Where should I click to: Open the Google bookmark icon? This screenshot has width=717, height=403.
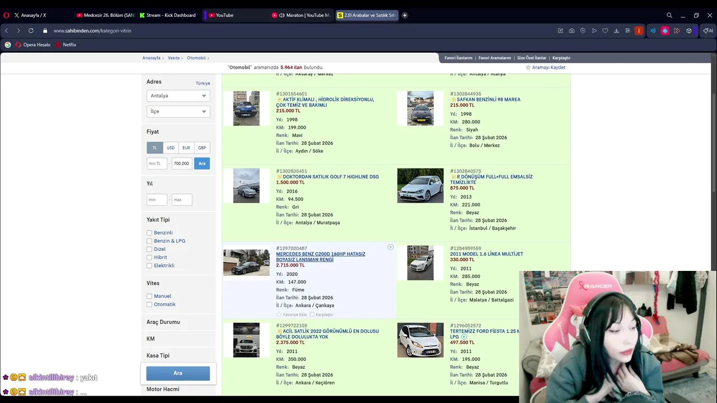tap(8, 45)
